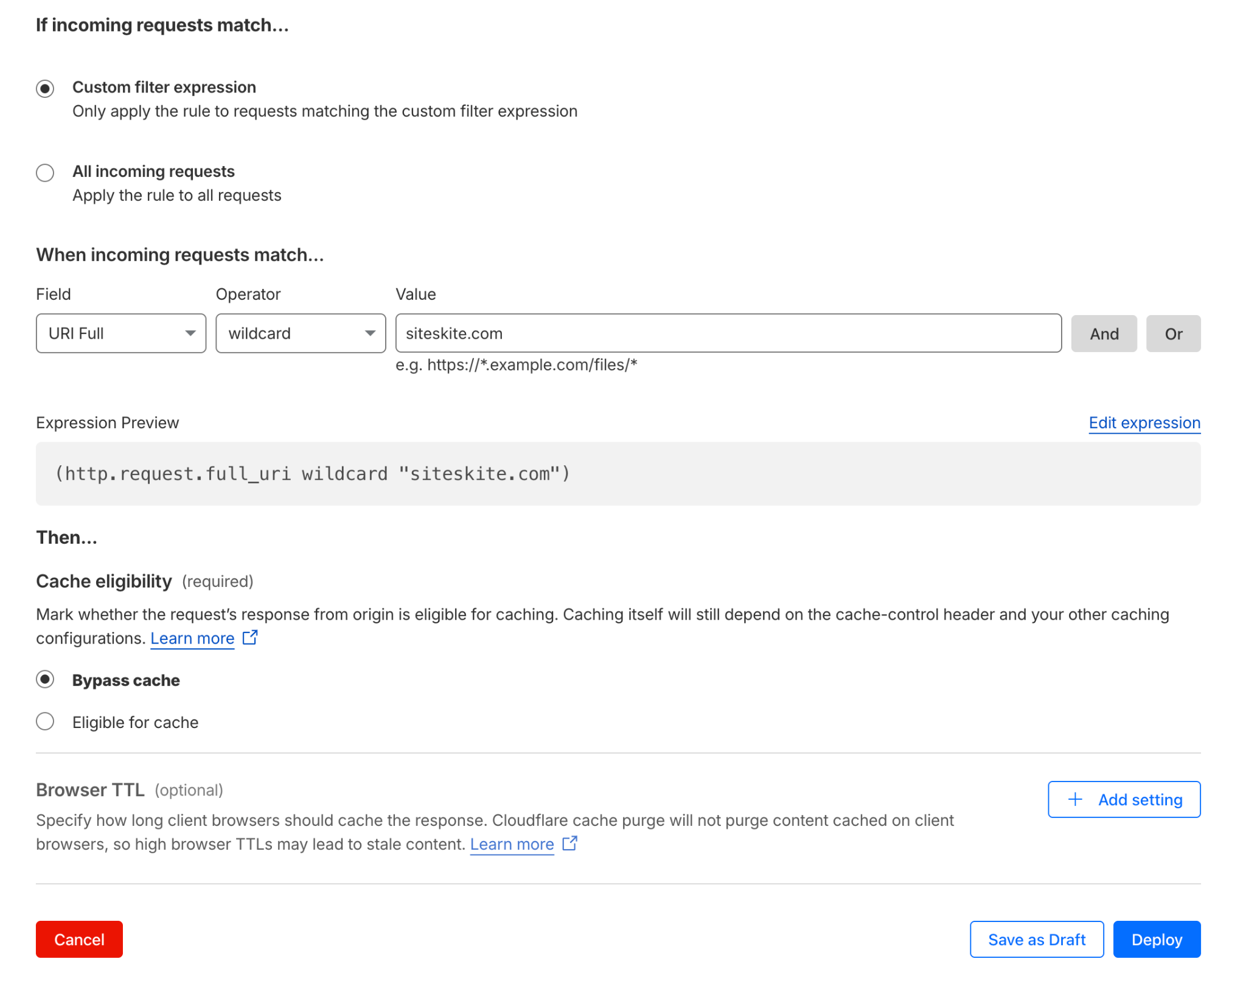Click the And condition button

(1103, 334)
